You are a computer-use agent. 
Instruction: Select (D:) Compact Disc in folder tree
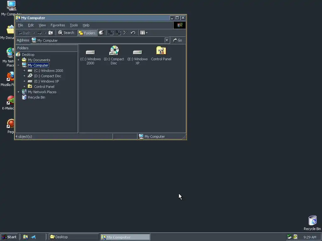click(47, 76)
